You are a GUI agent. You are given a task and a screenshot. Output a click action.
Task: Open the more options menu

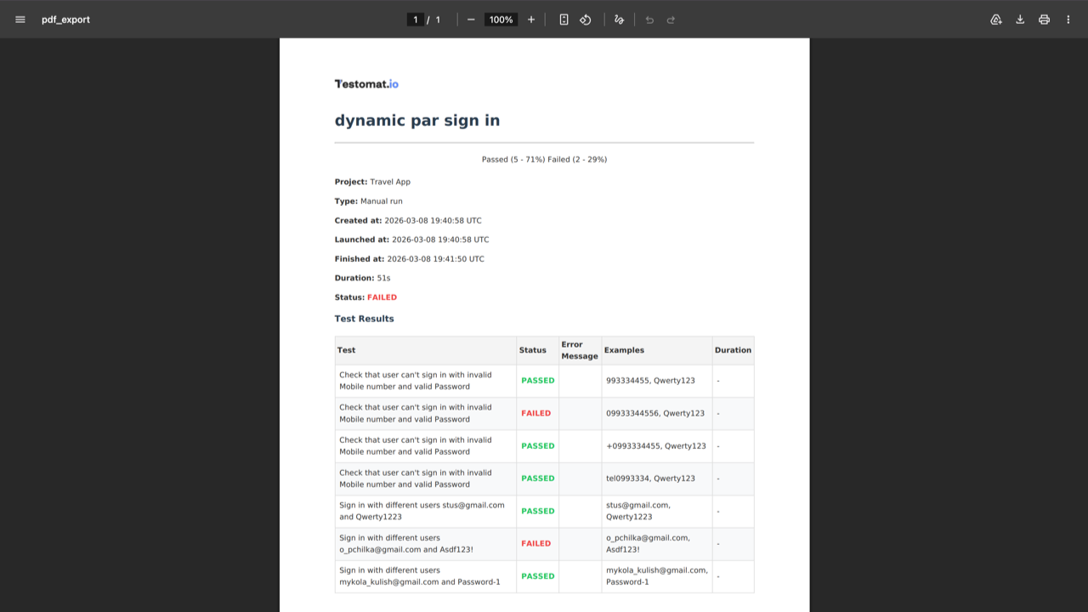(1068, 19)
